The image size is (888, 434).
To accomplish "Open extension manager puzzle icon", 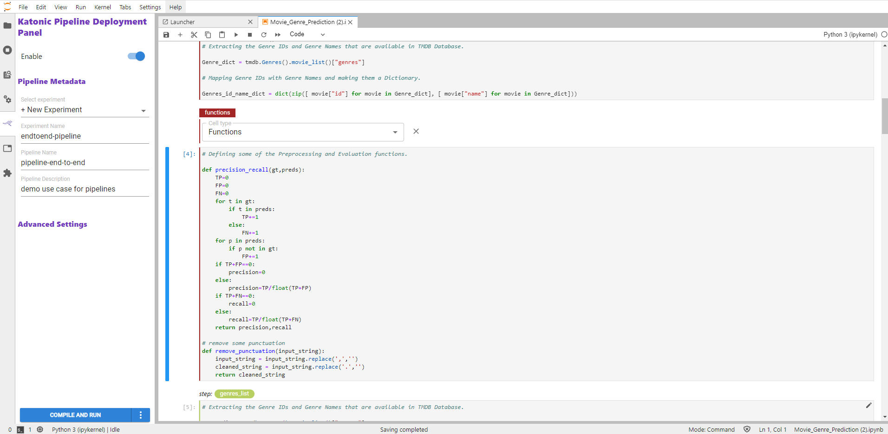I will click(7, 173).
